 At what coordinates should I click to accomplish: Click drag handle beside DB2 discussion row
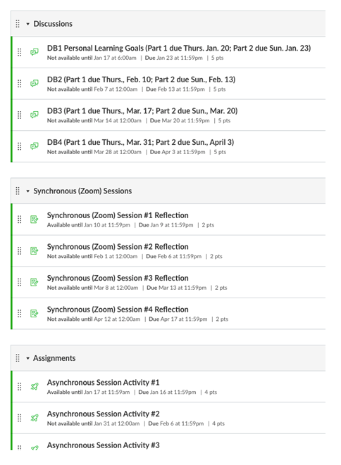click(x=20, y=84)
